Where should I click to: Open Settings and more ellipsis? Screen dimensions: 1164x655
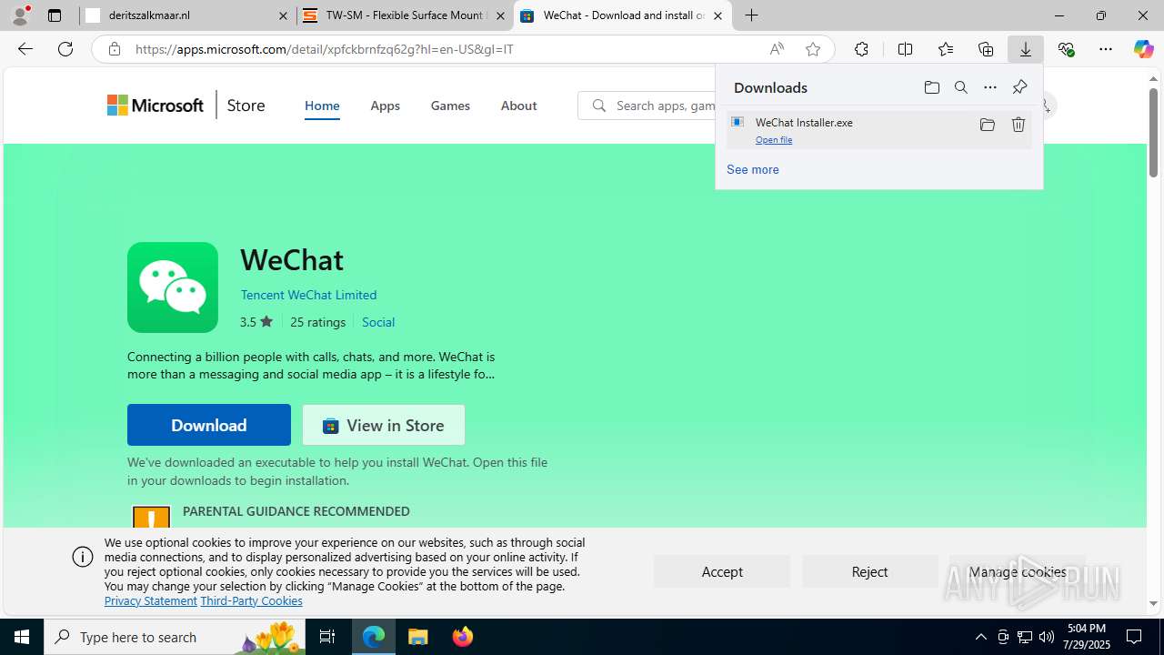coord(1106,49)
